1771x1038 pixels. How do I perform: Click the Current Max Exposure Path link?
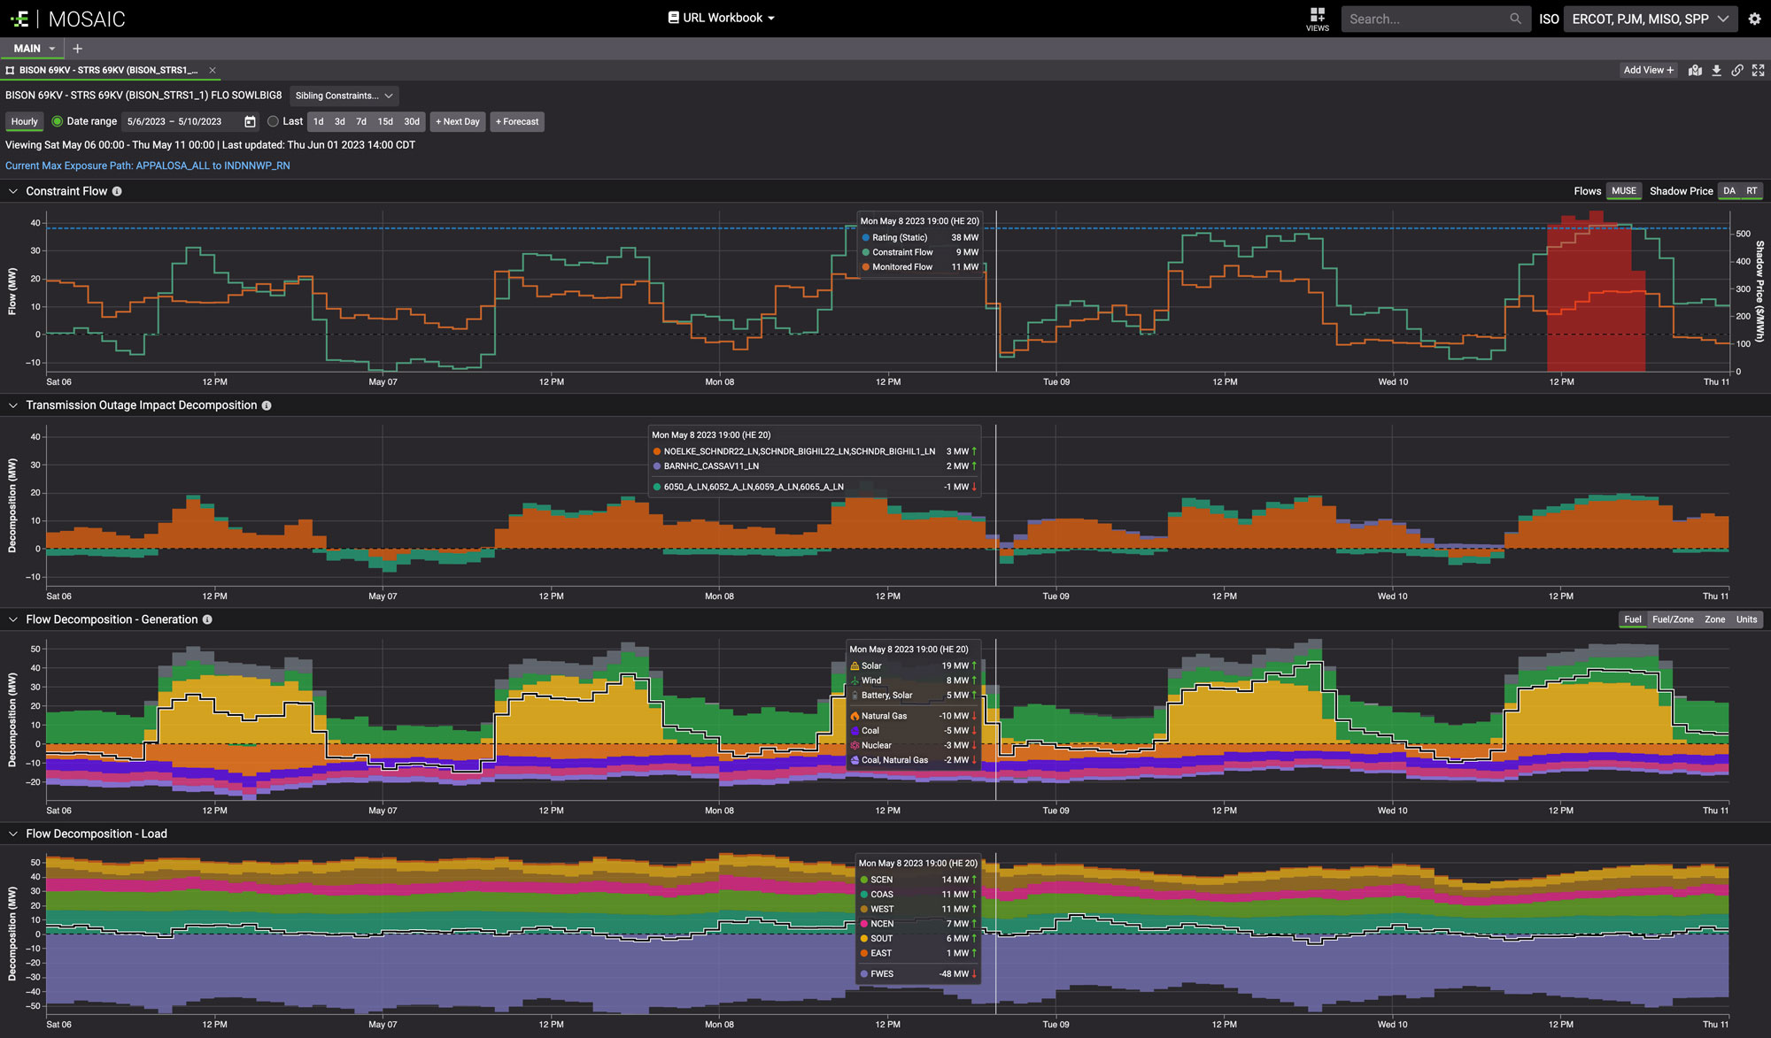pos(148,165)
